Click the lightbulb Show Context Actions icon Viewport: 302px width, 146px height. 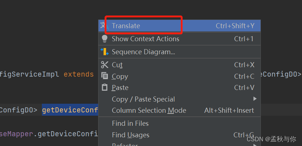[x=105, y=39]
